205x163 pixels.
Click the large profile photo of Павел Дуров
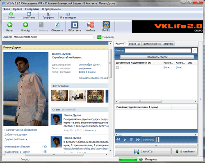pos(26,89)
